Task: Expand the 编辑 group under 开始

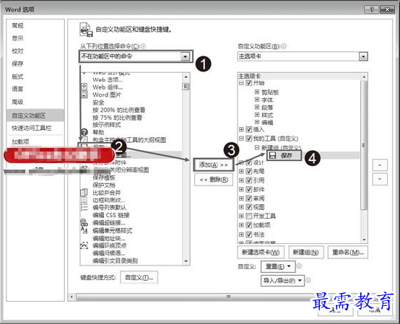Action: pos(257,122)
